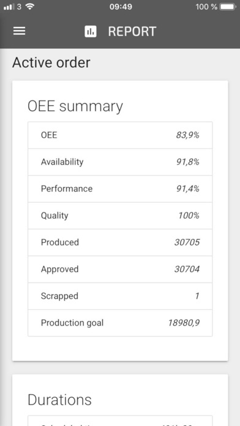Tap the Wi-Fi status icon

[29, 7]
